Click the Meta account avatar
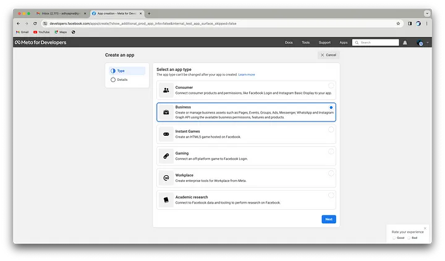The width and height of the screenshot is (445, 261). (420, 43)
